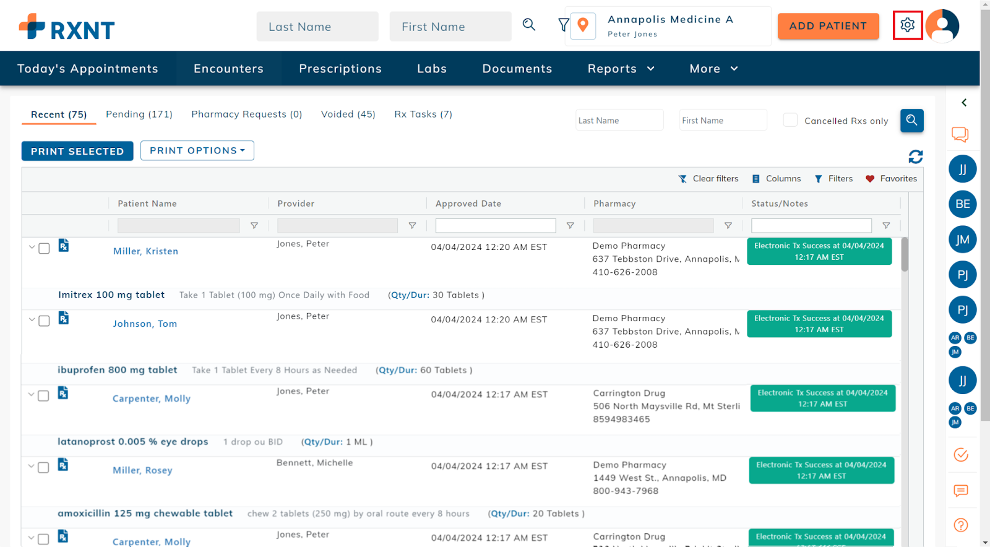Screen dimensions: 990x547
Task: Click the patient search magnifier icon
Action: [529, 25]
